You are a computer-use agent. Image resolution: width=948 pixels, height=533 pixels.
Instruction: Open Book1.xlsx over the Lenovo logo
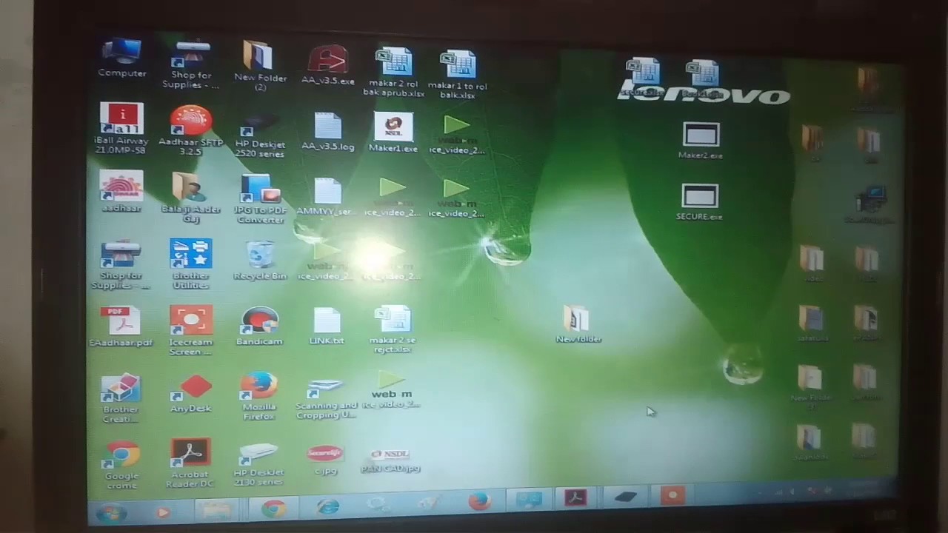click(701, 79)
